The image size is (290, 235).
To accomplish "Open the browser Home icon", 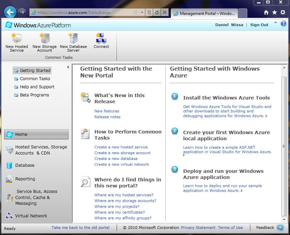I will pyautogui.click(x=266, y=12).
